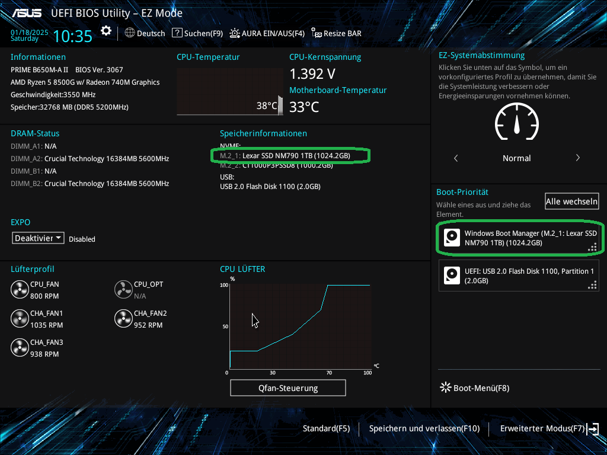This screenshot has height=455, width=607.
Task: Click USB 2.0 Flash Disk 1100 (2.0GB) storage entry
Action: [270, 187]
